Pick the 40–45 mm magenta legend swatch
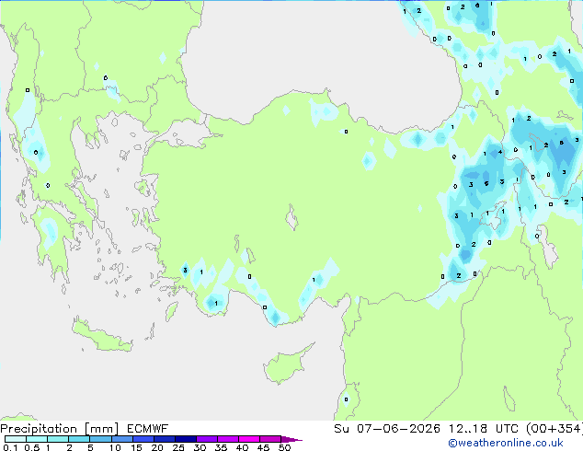The width and height of the screenshot is (583, 451). (249, 439)
